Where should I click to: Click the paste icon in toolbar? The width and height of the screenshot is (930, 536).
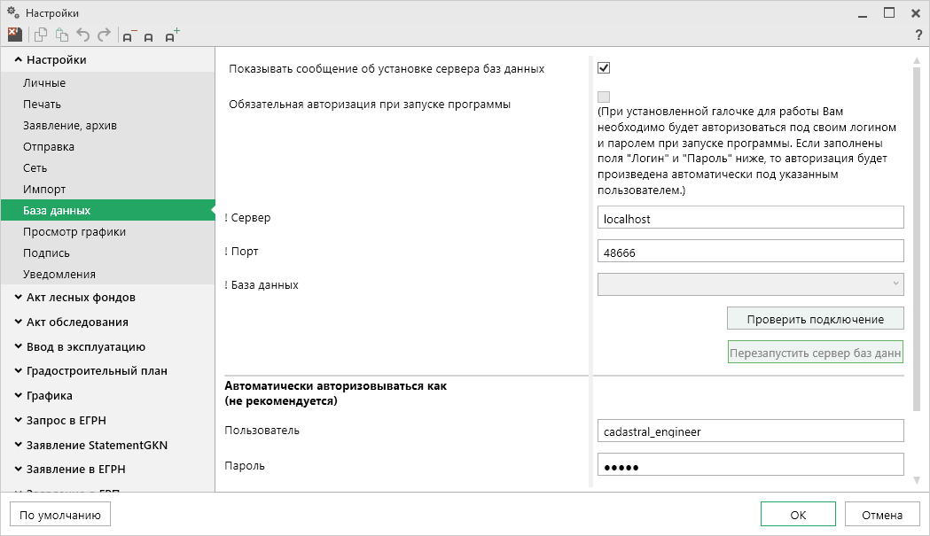(x=61, y=35)
